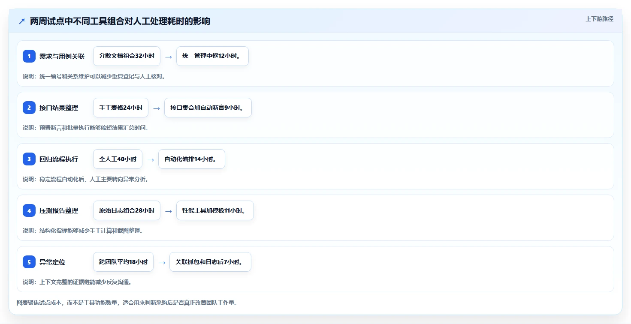Select the 原始日志组合28小时 chip

click(127, 210)
